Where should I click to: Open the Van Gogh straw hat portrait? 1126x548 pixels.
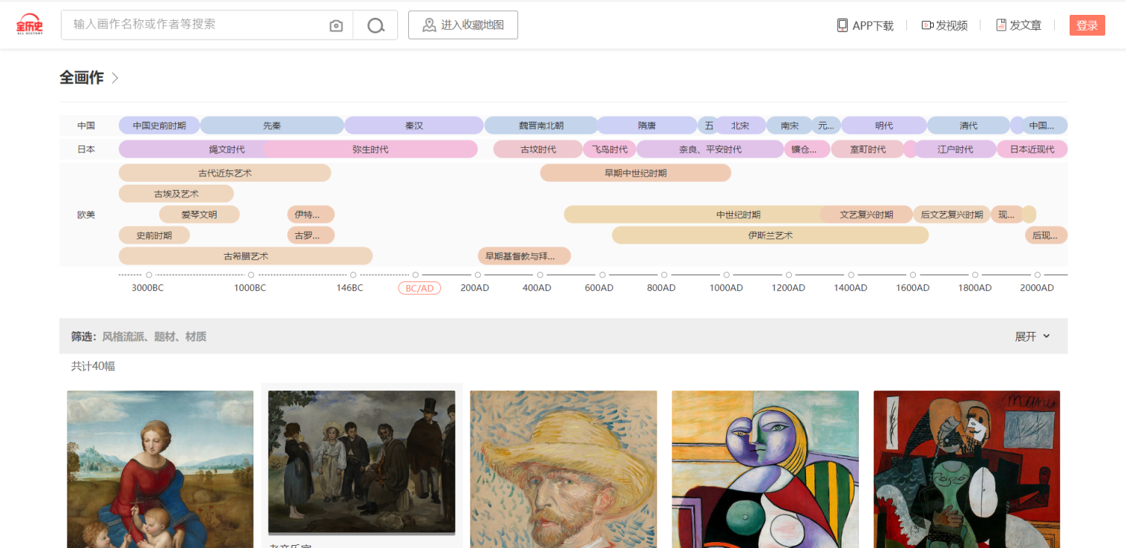563,469
